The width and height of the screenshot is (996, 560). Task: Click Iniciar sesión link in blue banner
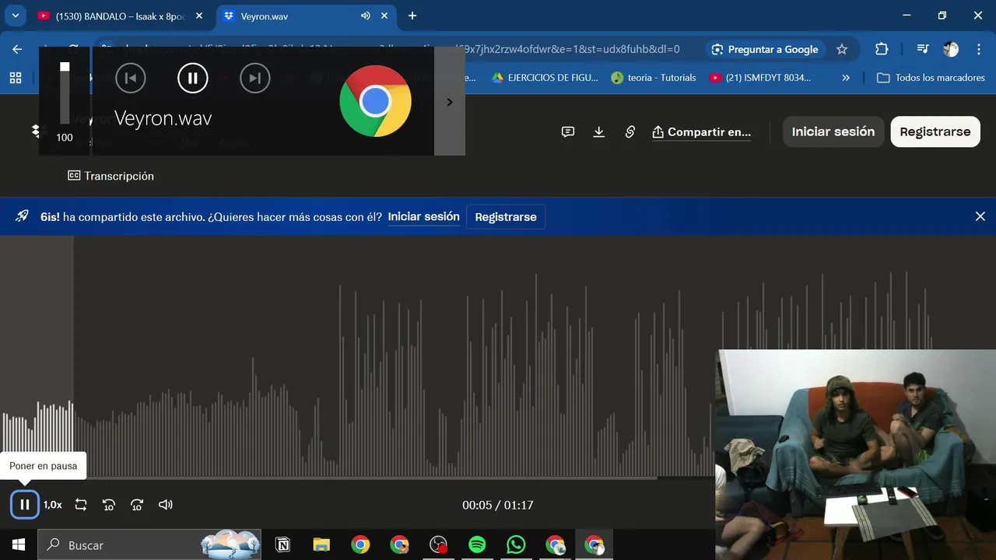(x=424, y=216)
